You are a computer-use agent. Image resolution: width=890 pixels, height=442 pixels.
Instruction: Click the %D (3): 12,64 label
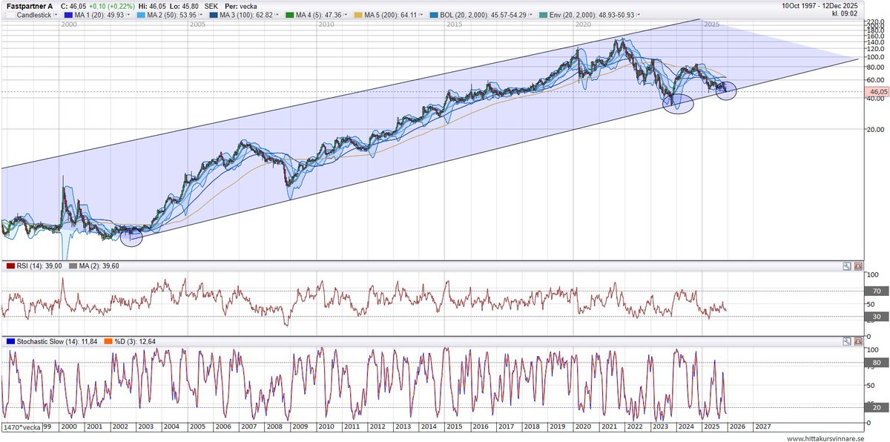coord(134,341)
